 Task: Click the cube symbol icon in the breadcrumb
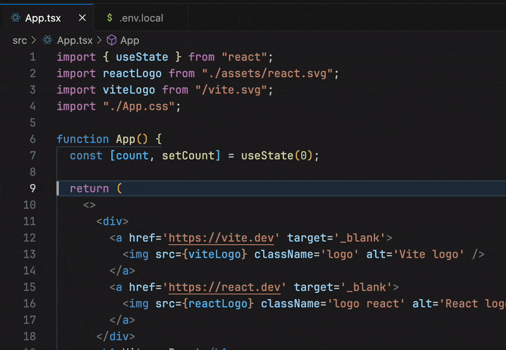(111, 40)
